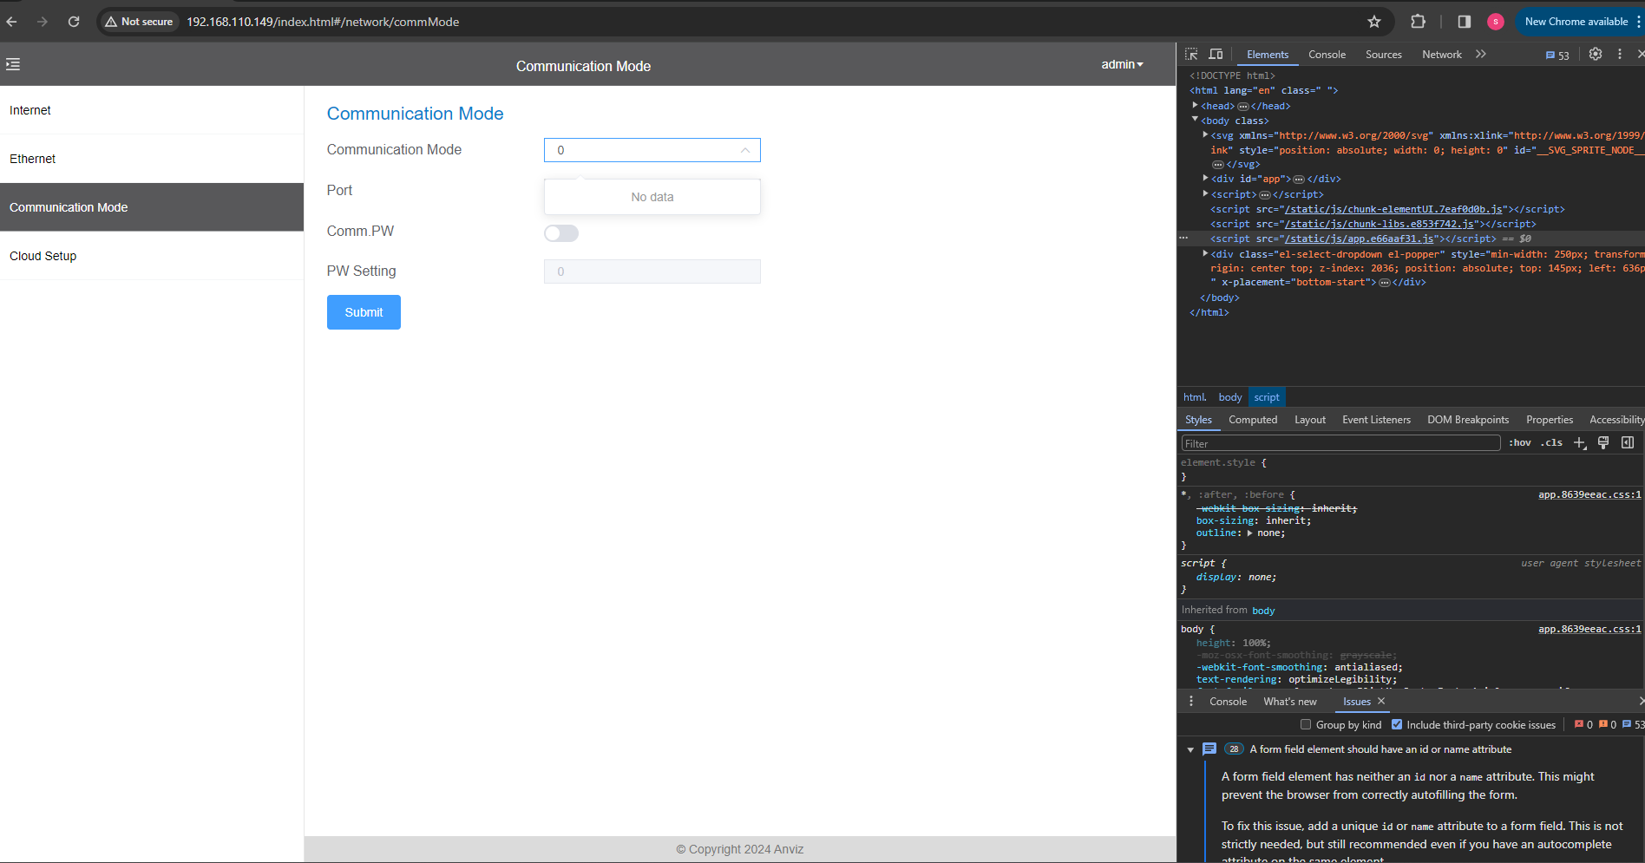This screenshot has height=863, width=1645.
Task: Open DevTools settings gear
Action: point(1596,54)
